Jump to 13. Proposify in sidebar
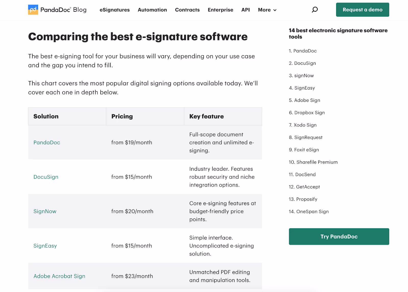The width and height of the screenshot is (408, 292). point(303,199)
